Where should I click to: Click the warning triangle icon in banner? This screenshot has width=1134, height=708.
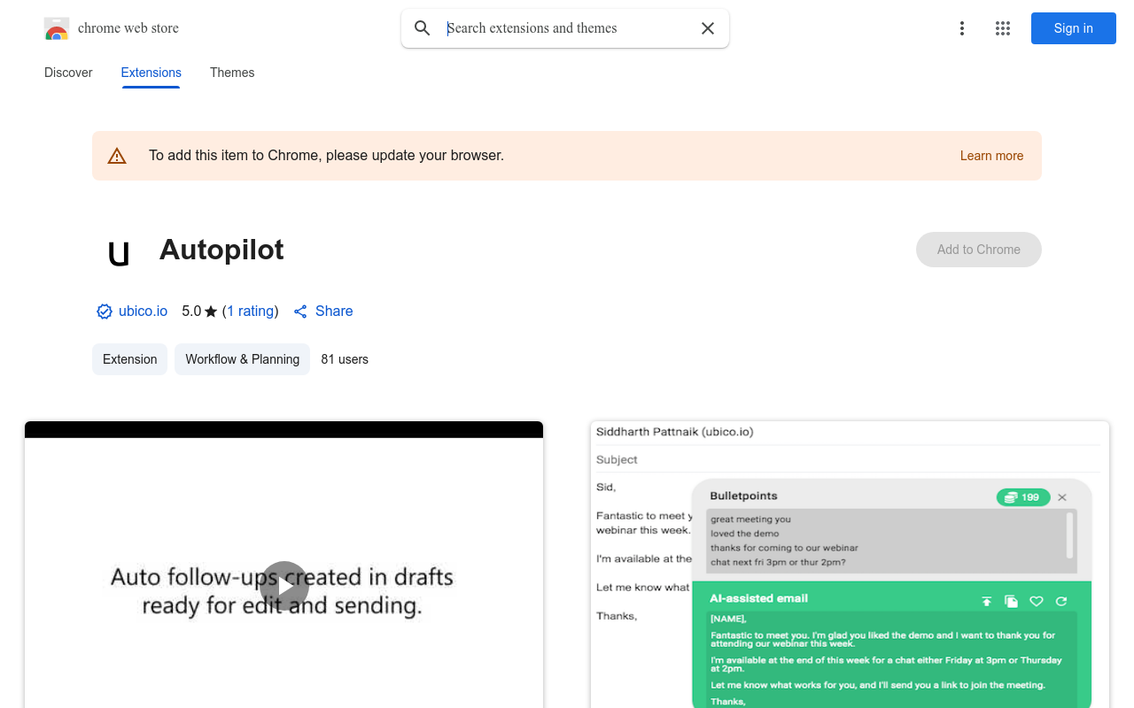117,156
